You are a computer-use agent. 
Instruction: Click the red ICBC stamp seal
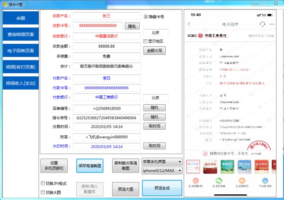click(259, 145)
